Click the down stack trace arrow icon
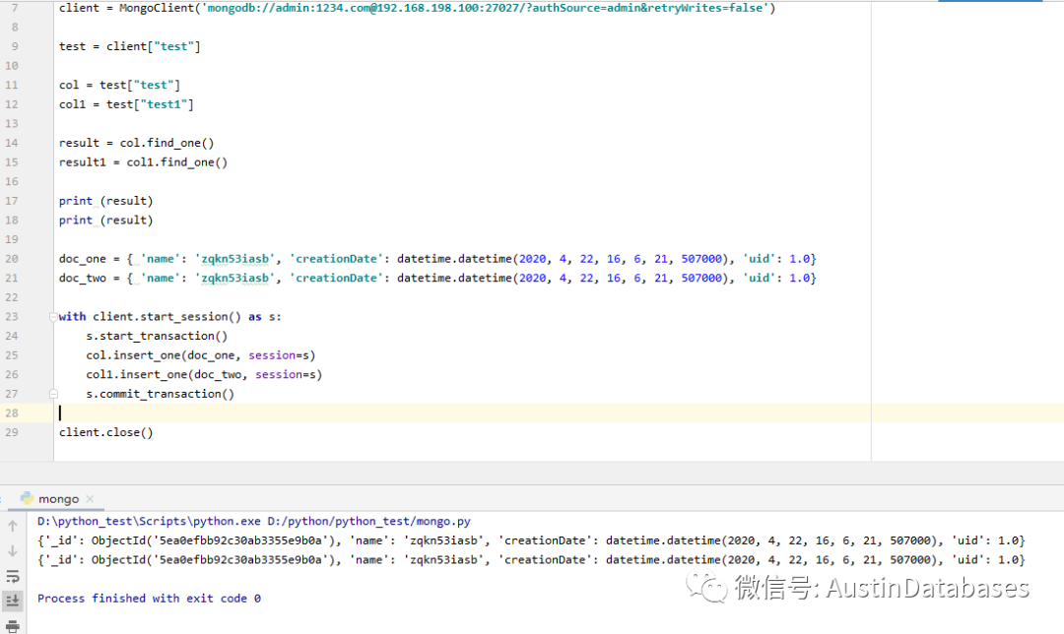The width and height of the screenshot is (1064, 634). point(12,551)
